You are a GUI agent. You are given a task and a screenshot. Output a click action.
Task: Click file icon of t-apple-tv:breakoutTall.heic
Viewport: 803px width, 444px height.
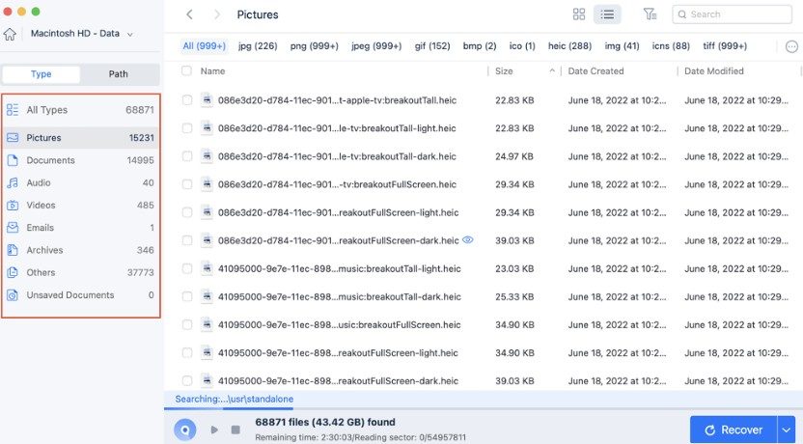click(x=207, y=99)
